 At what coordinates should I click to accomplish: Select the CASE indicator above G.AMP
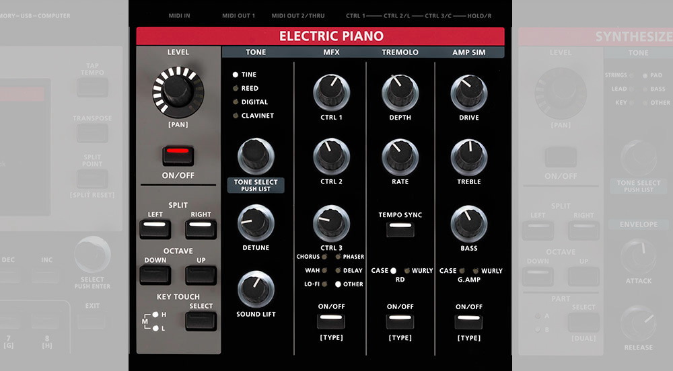click(x=462, y=271)
